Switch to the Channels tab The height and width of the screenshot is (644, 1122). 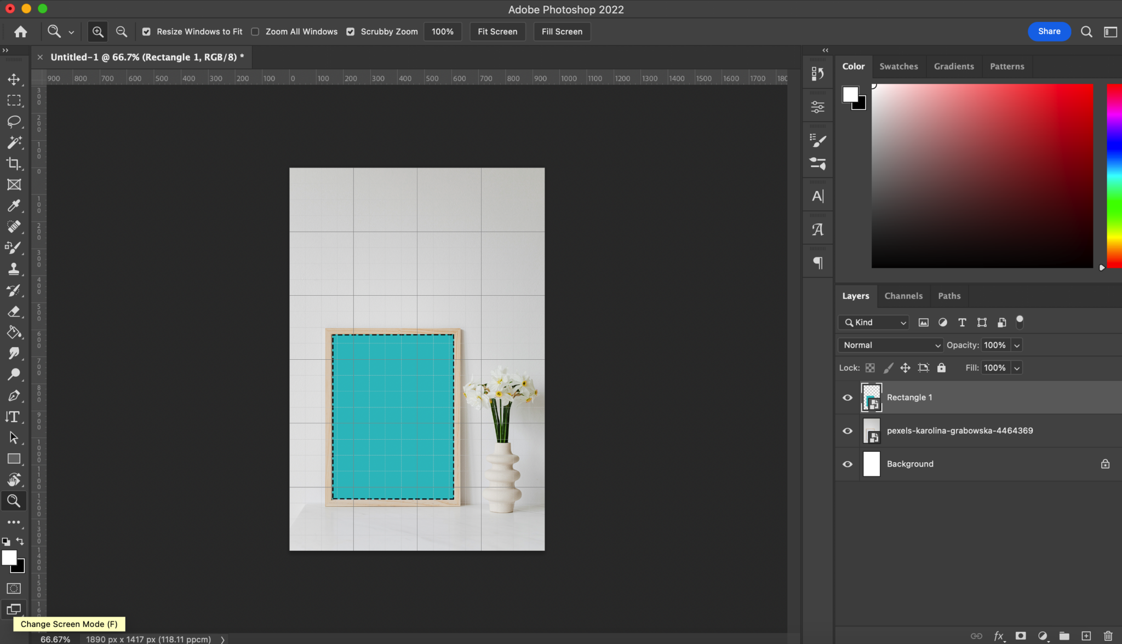coord(903,296)
